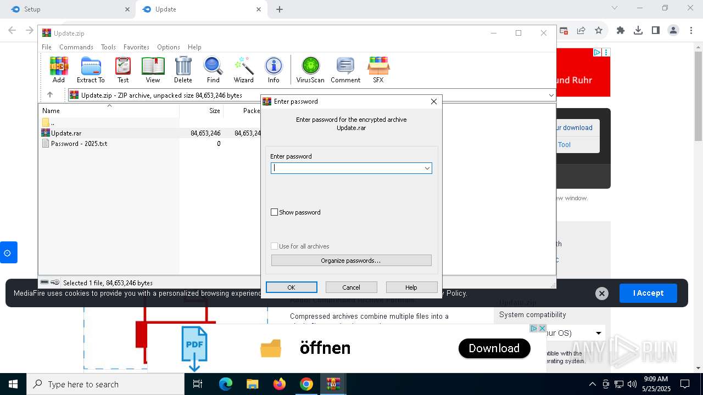
Task: Open Microsoft Edge from taskbar
Action: pyautogui.click(x=226, y=384)
